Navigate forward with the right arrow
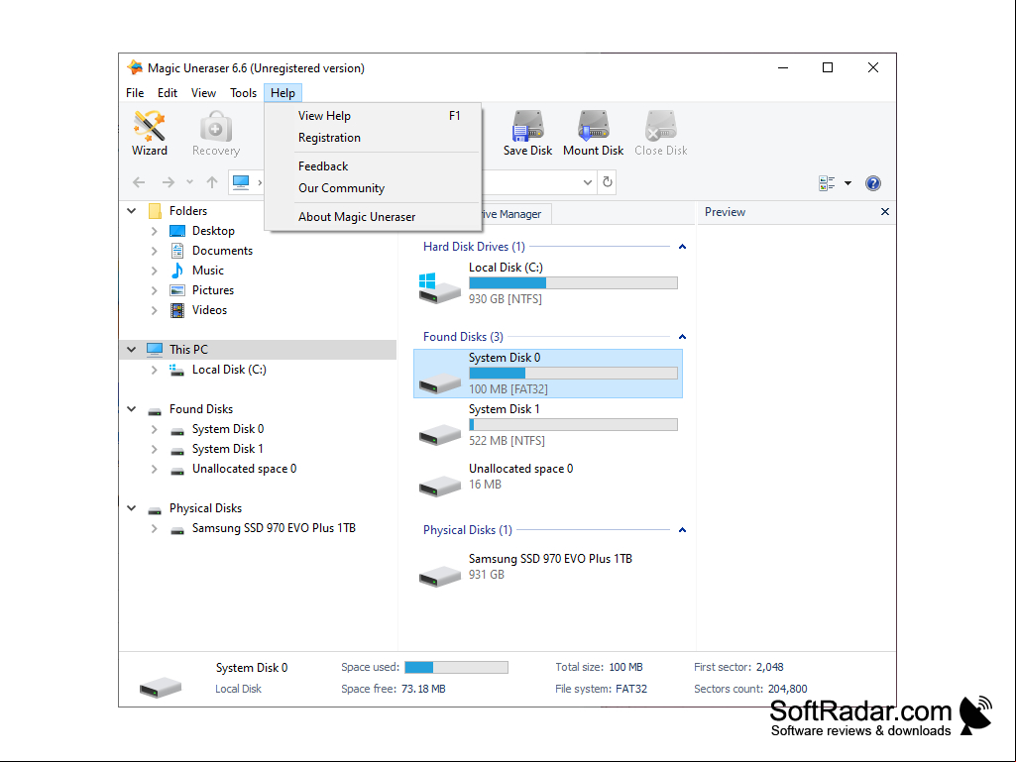The image size is (1016, 762). tap(168, 182)
